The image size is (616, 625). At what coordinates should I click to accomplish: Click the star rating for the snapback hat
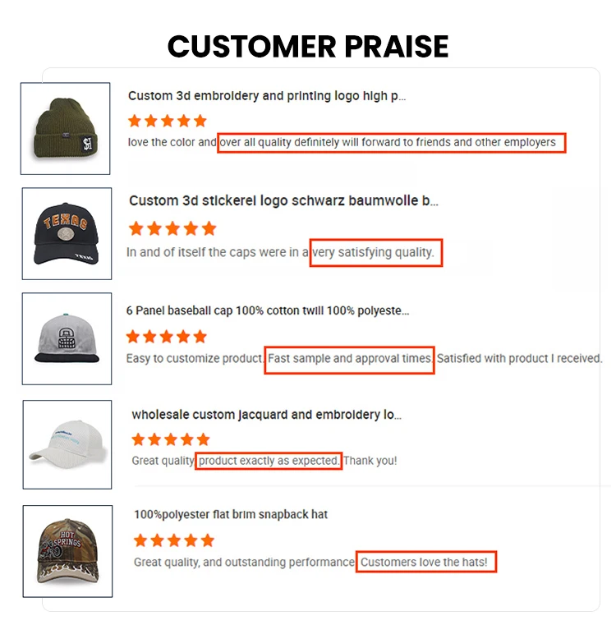click(x=173, y=540)
